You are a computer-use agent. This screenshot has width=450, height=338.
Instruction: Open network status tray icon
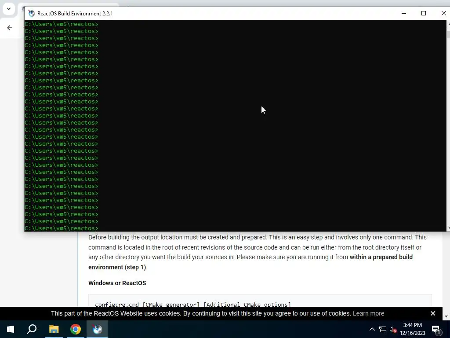point(383,329)
